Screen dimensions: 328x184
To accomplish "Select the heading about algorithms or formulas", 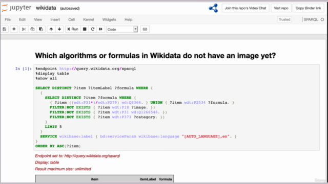I will [x=155, y=56].
